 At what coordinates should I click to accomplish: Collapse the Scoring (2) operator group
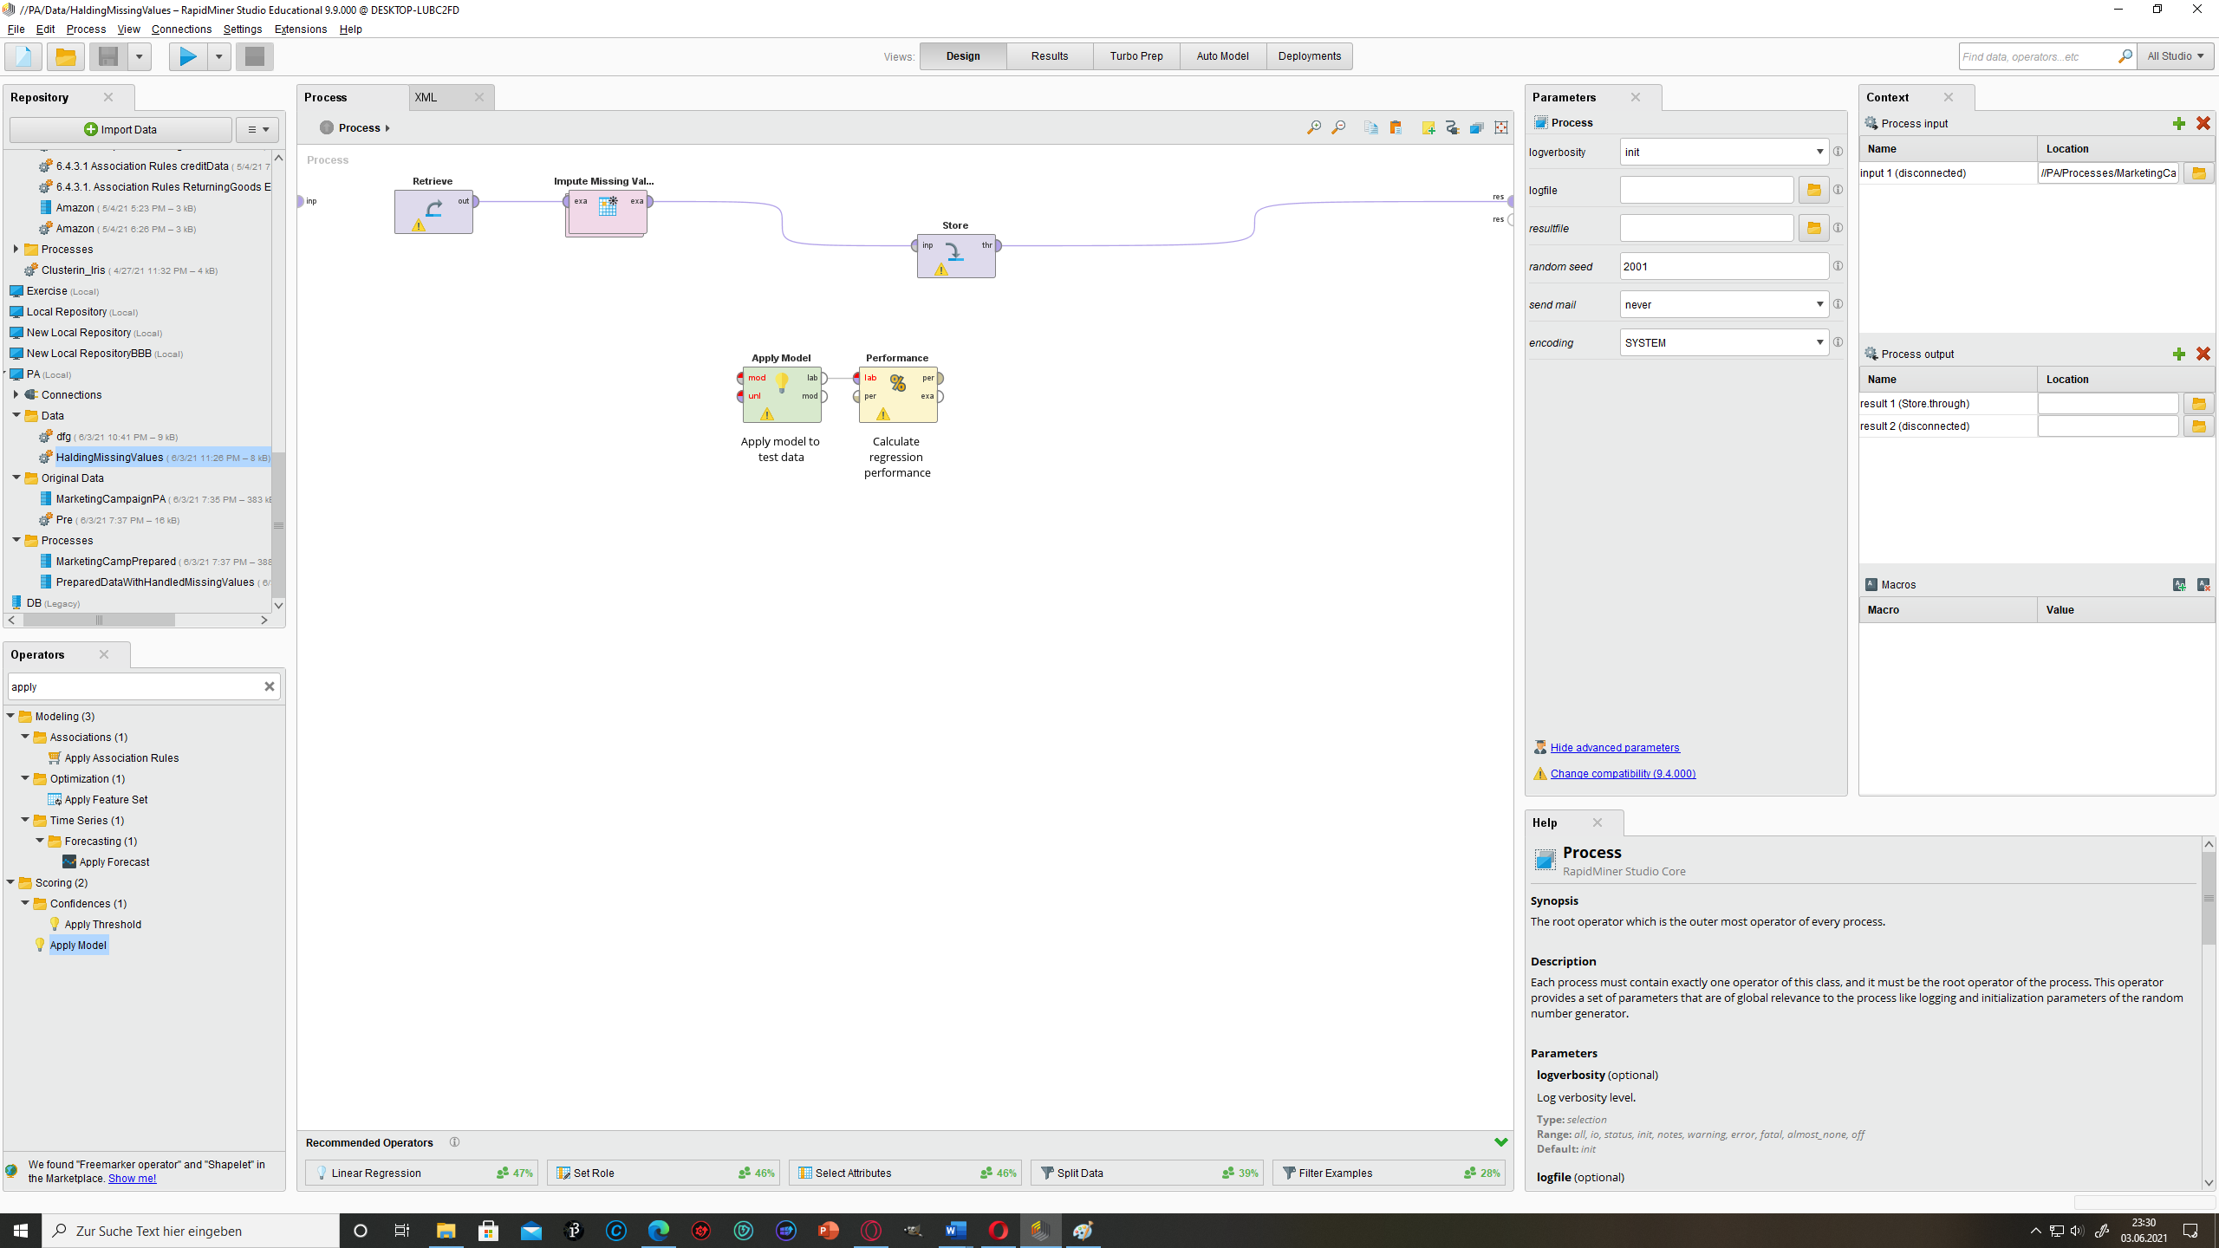pyautogui.click(x=10, y=882)
